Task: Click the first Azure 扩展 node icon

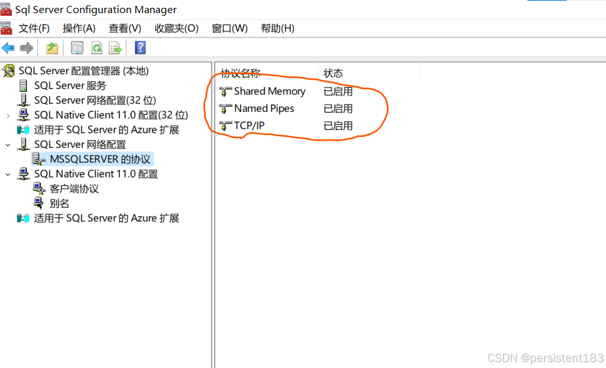Action: point(23,130)
